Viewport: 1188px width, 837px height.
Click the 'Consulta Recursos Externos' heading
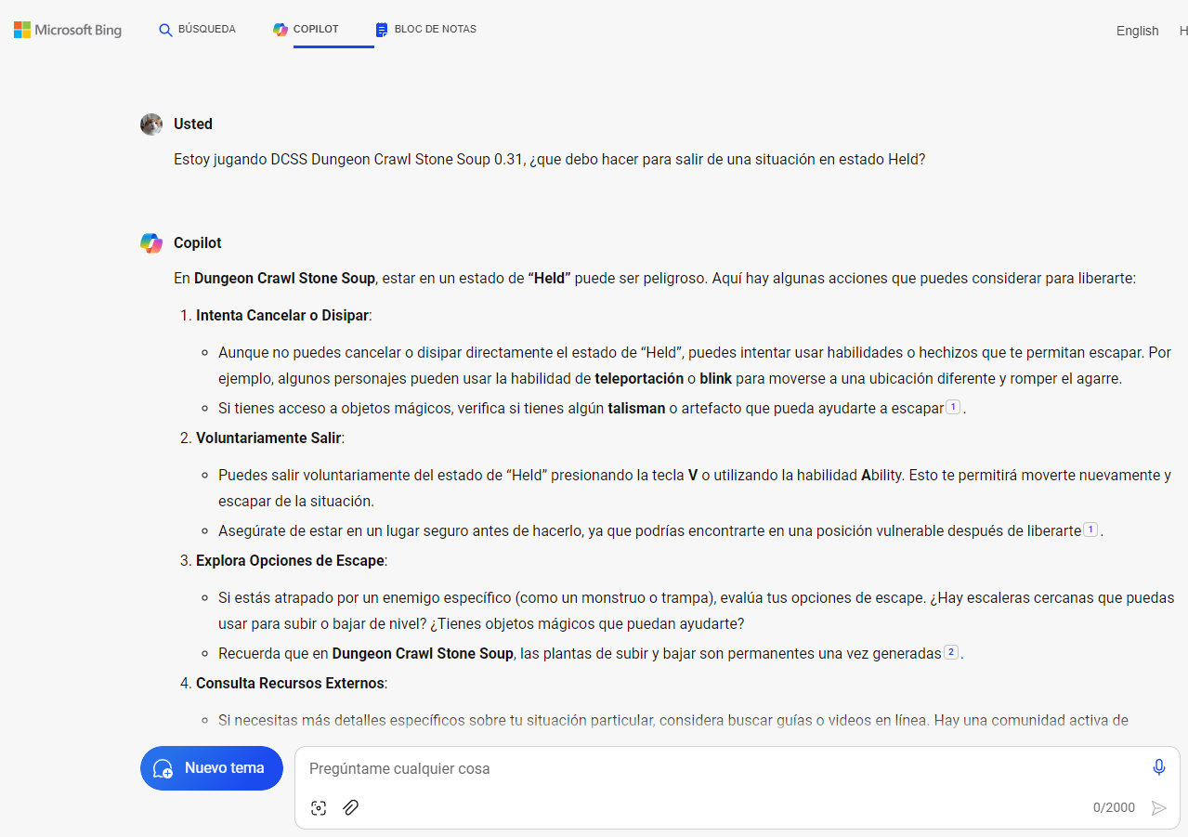290,683
